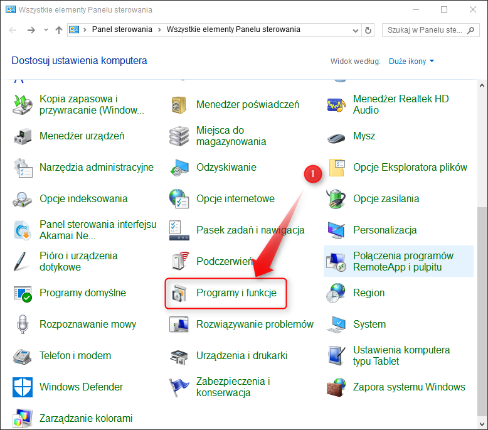Click the Rozpoznawanie mowy microphone icon
The height and width of the screenshot is (430, 488).
pyautogui.click(x=23, y=325)
